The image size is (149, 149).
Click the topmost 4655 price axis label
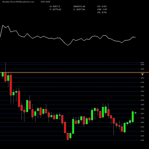142,63
